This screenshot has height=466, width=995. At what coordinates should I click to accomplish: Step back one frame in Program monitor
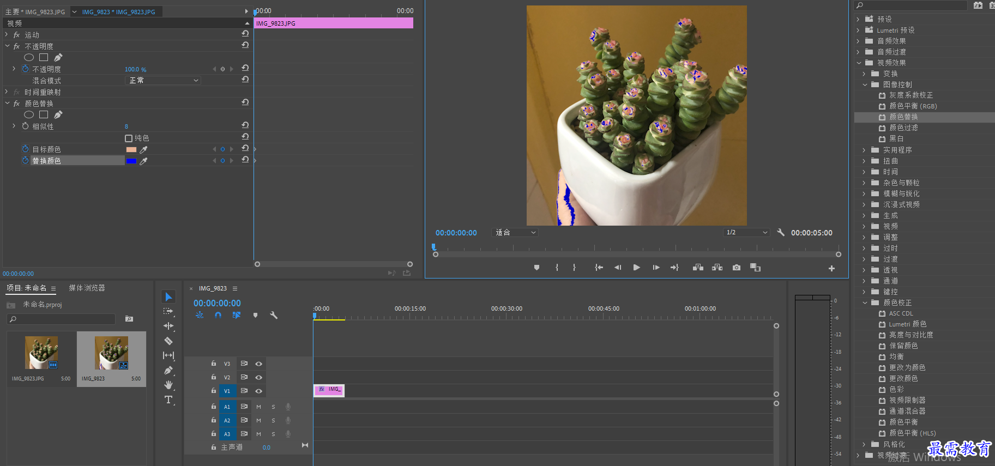(x=618, y=268)
